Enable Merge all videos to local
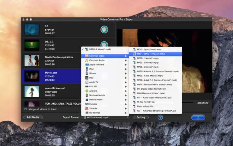Viewport: 233px width, 146px height. pos(25,109)
